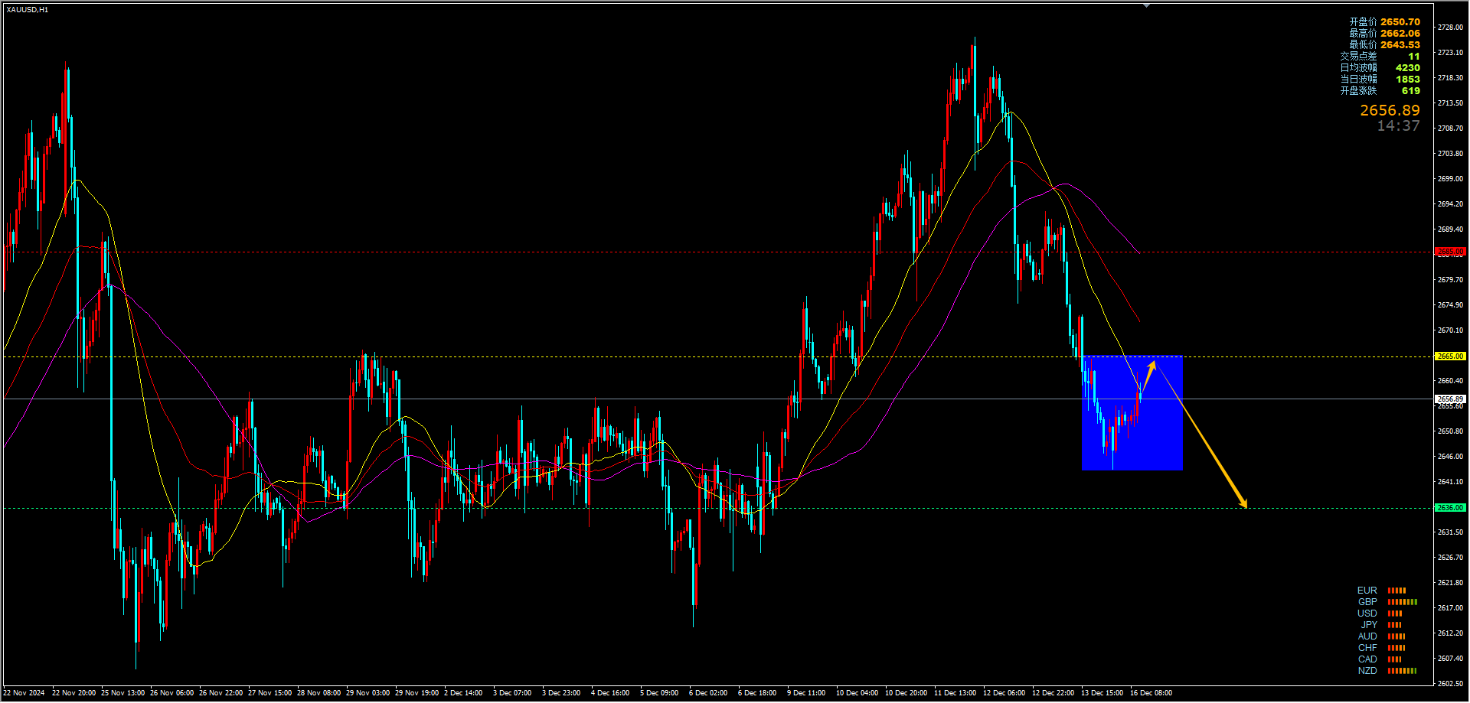Click the 当日波幅 value 1853
Screen dimensions: 1470x703
point(1407,80)
